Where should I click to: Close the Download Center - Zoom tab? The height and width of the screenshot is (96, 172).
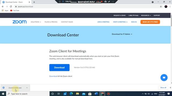(x=29, y=2)
